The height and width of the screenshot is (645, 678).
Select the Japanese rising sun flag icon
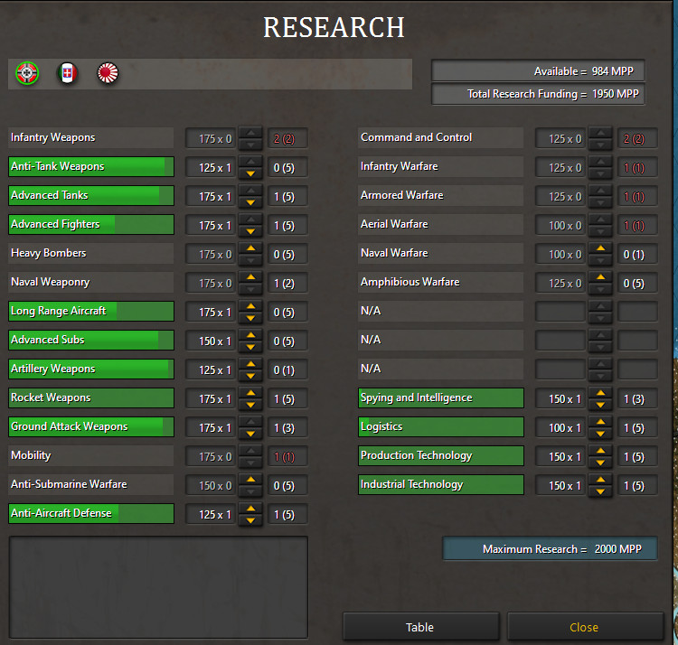108,73
